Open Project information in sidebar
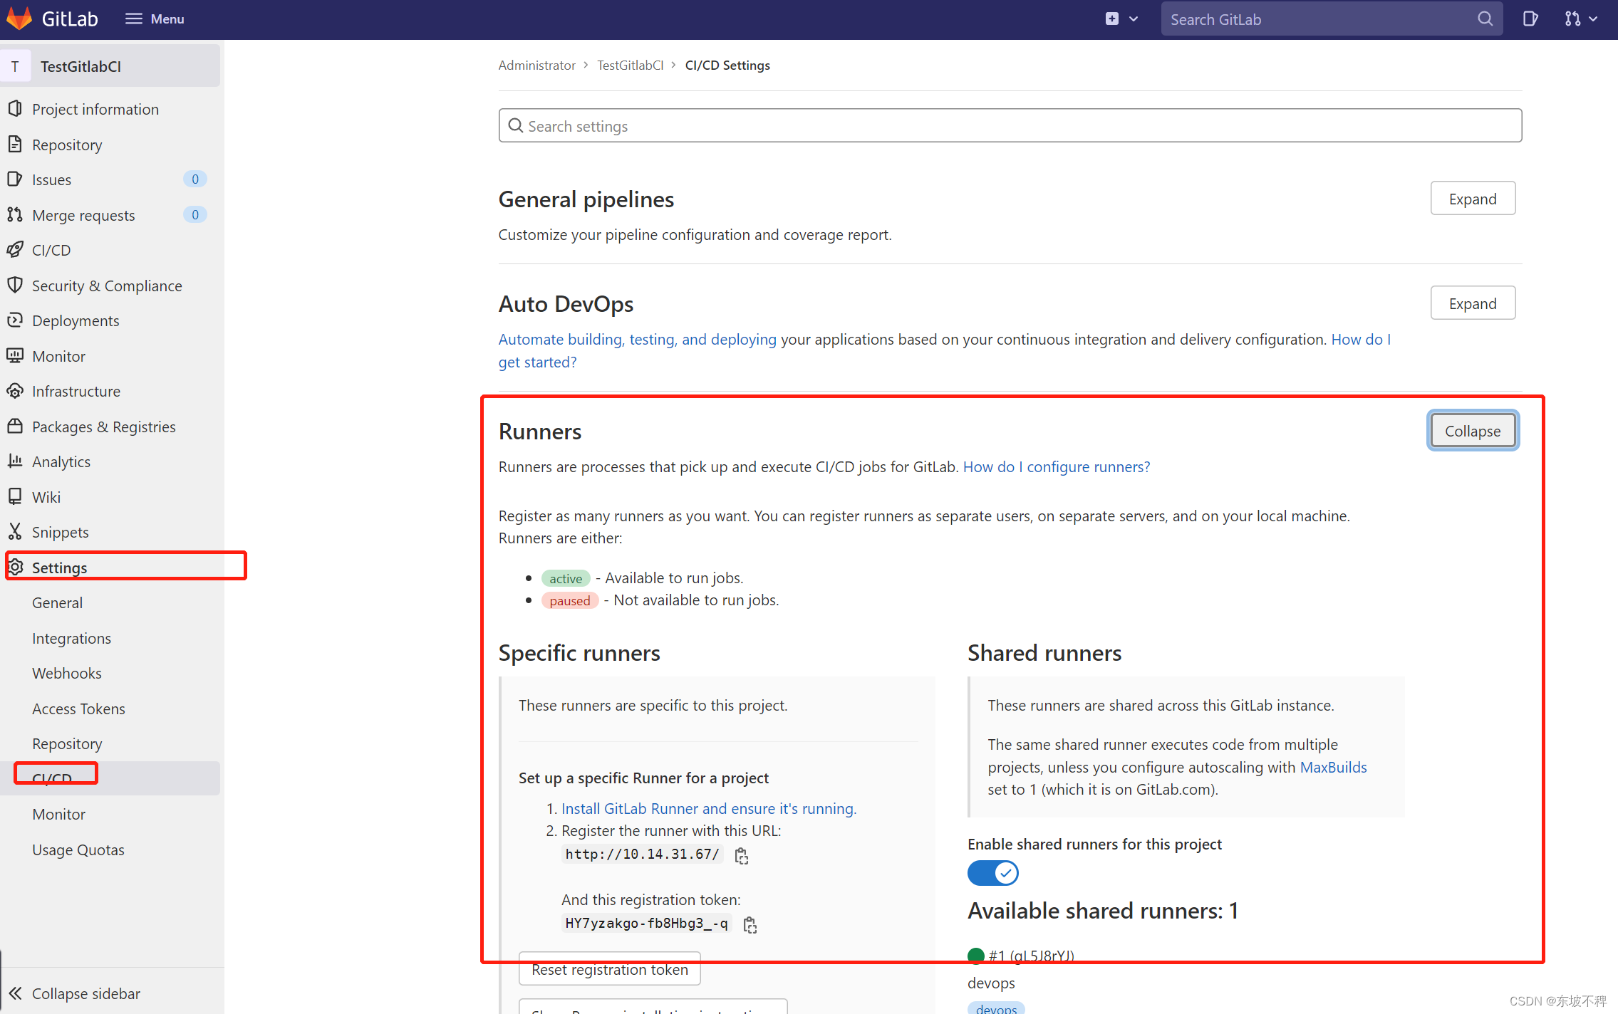 pos(95,109)
